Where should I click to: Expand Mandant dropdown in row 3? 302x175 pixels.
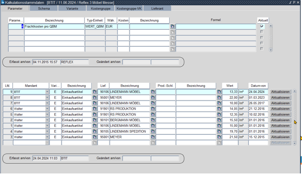pos(47,137)
